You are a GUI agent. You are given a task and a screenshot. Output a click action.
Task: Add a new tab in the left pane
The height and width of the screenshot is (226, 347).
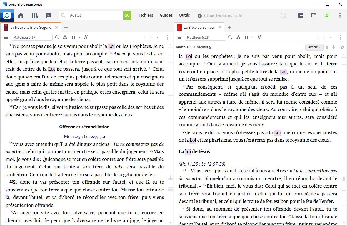click(66, 27)
